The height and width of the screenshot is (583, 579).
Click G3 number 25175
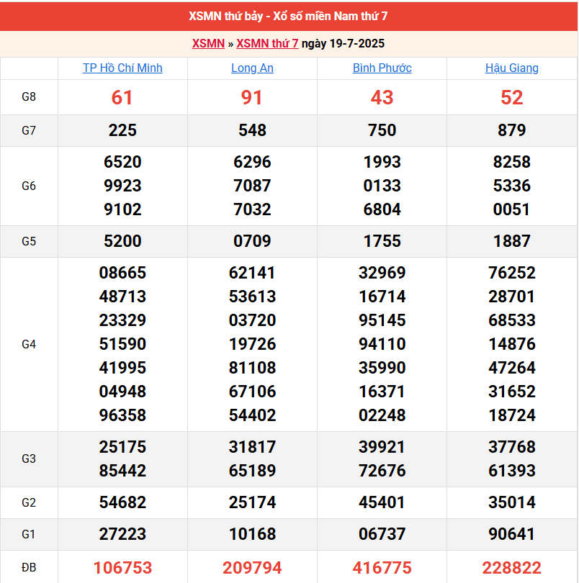point(122,447)
